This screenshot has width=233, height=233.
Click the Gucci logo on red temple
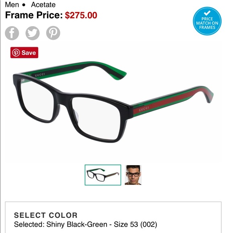(144, 109)
